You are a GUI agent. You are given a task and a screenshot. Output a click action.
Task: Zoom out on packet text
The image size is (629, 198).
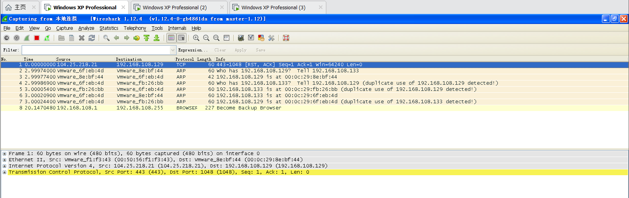tap(206, 38)
